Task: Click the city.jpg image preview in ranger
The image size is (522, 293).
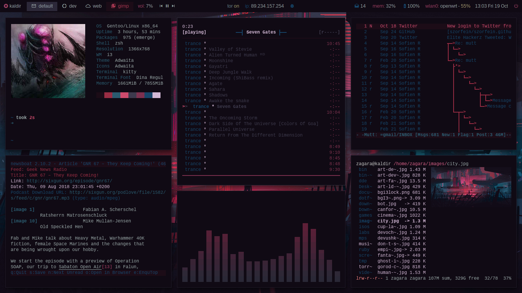Action: tap(471, 188)
